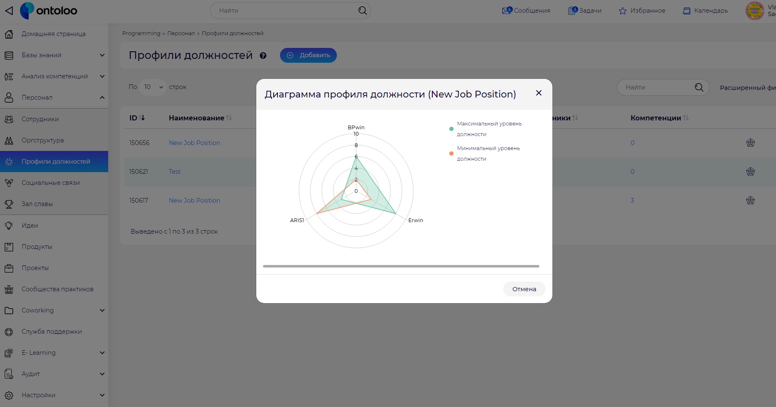Close the diagram dialog with X
The height and width of the screenshot is (407, 776).
pyautogui.click(x=539, y=93)
